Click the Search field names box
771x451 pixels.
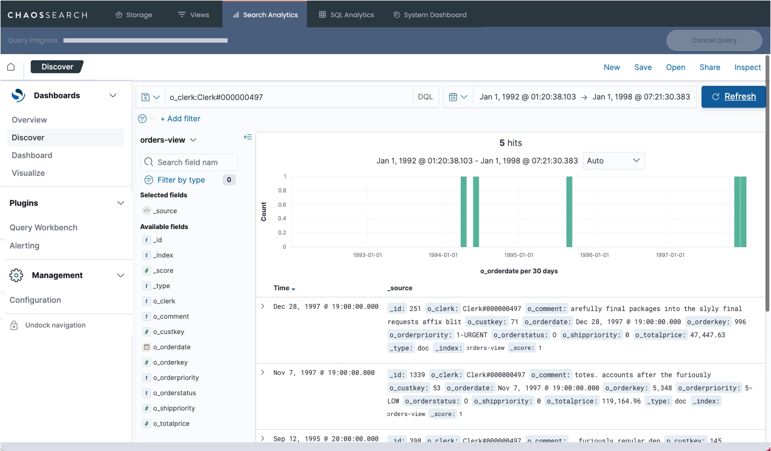point(189,162)
